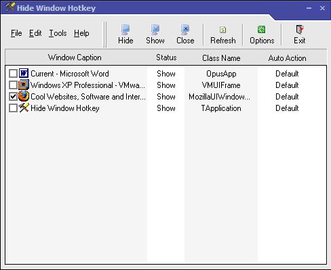
Task: Enable the Hide Window Hotkey row checkbox
Action: tap(13, 108)
